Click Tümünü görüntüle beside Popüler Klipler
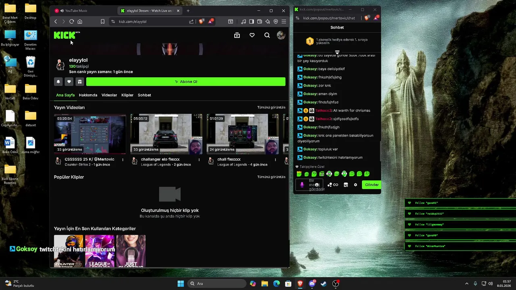This screenshot has height=290, width=516. pyautogui.click(x=271, y=177)
